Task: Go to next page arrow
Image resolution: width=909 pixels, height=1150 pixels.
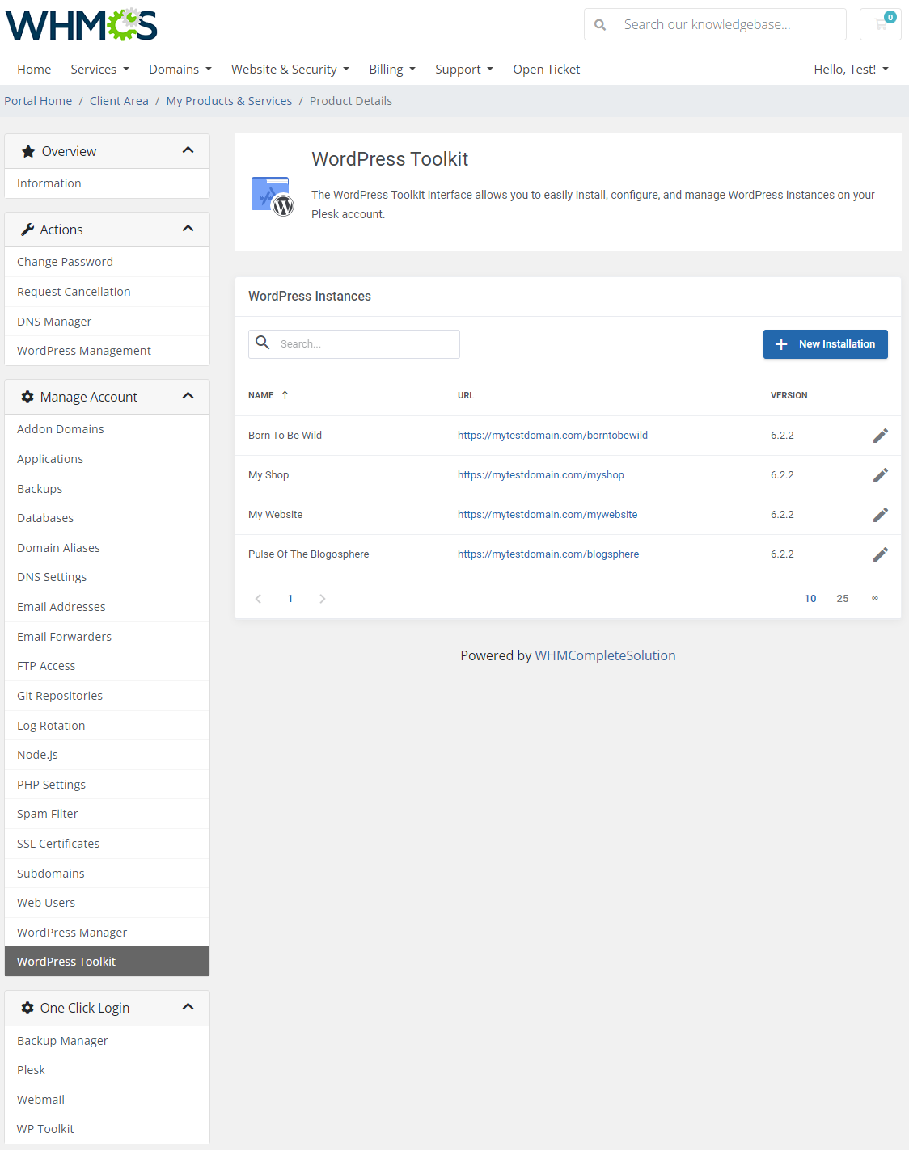Action: pos(323,599)
